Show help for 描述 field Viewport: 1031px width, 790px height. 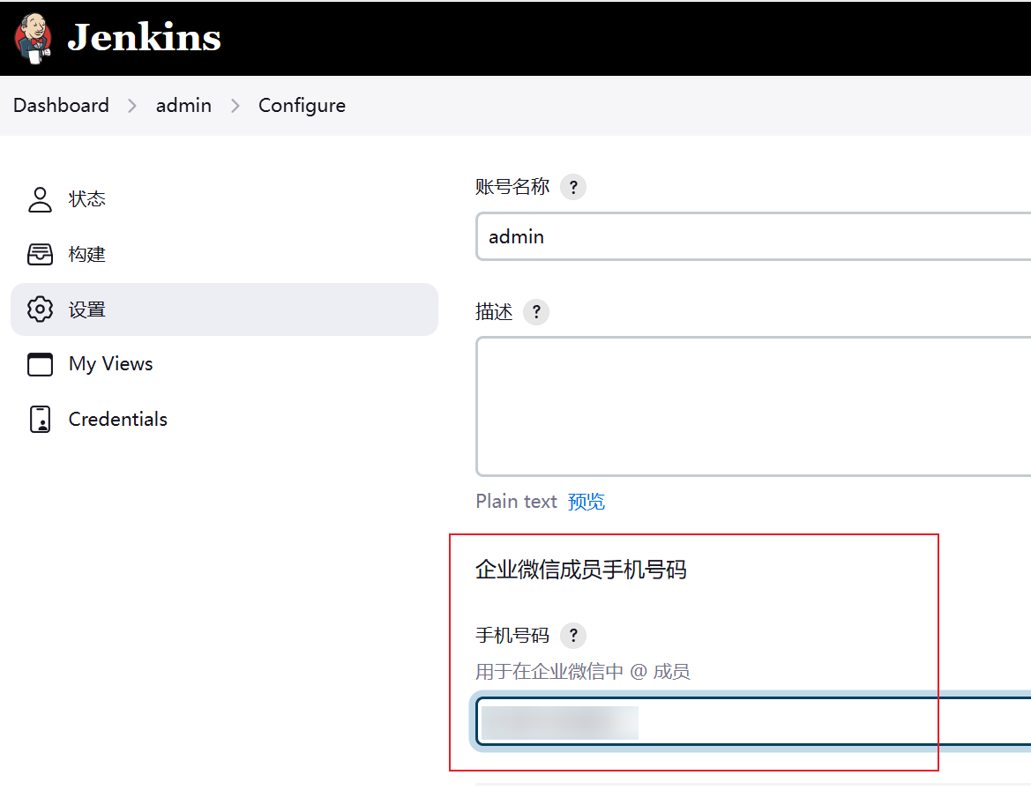[536, 312]
